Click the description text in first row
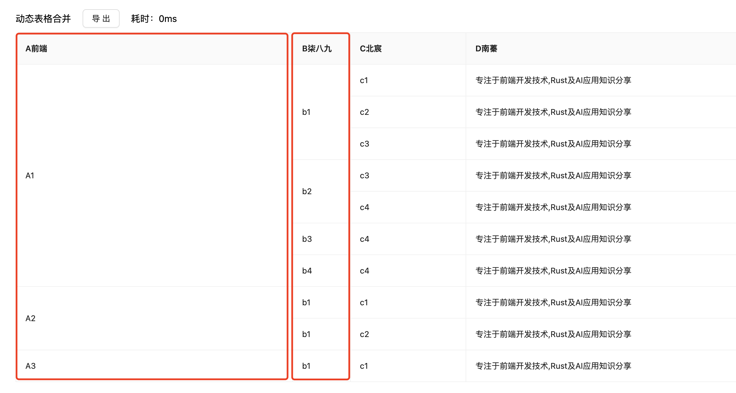Viewport: 736px width, 393px height. coord(553,80)
